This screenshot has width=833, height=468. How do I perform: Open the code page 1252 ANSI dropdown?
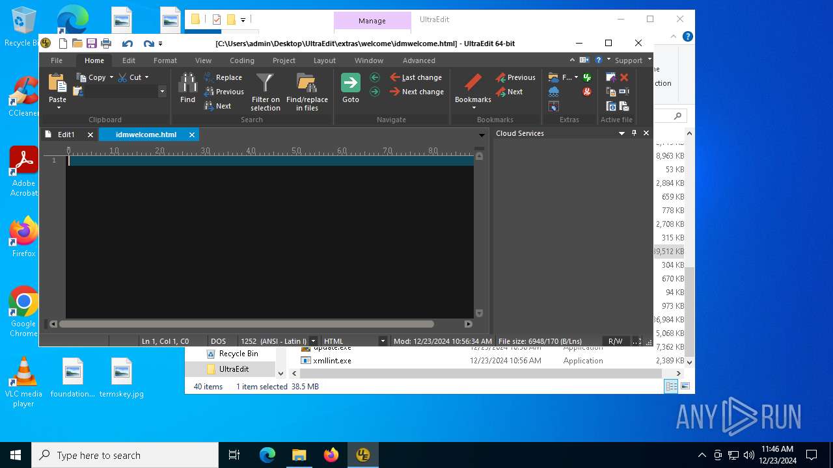click(313, 341)
